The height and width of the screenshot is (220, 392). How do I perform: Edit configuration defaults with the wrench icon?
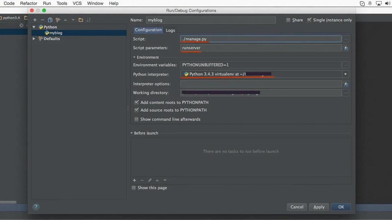click(x=58, y=19)
